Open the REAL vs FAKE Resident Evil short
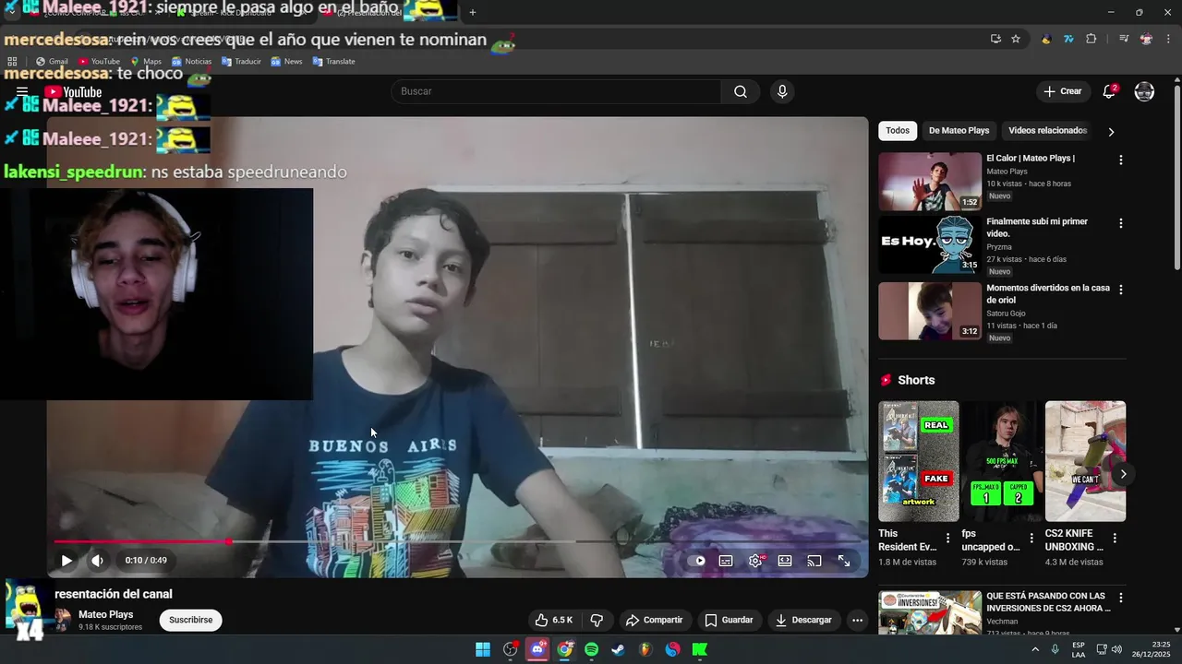 pyautogui.click(x=919, y=461)
